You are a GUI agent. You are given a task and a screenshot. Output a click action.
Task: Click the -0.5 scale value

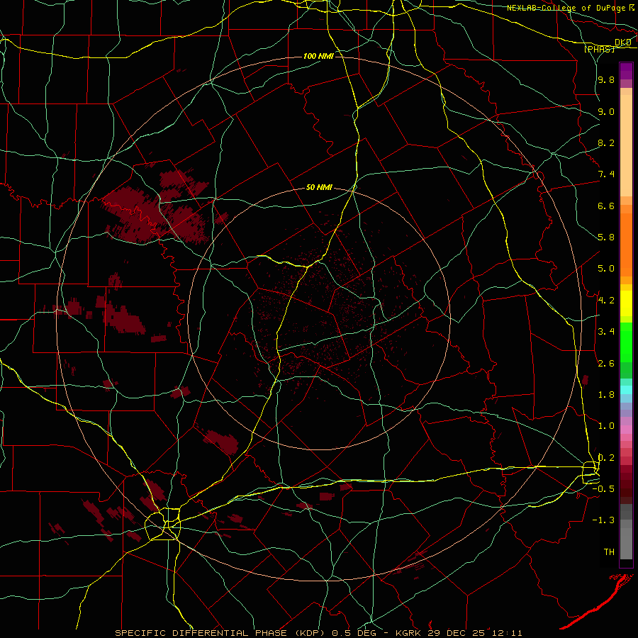pyautogui.click(x=603, y=489)
